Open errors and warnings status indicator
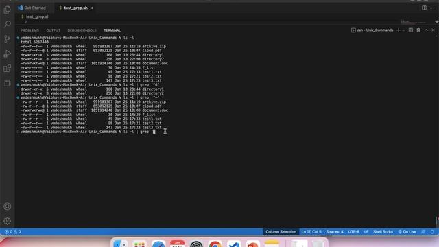439x247 pixels. coord(12,232)
